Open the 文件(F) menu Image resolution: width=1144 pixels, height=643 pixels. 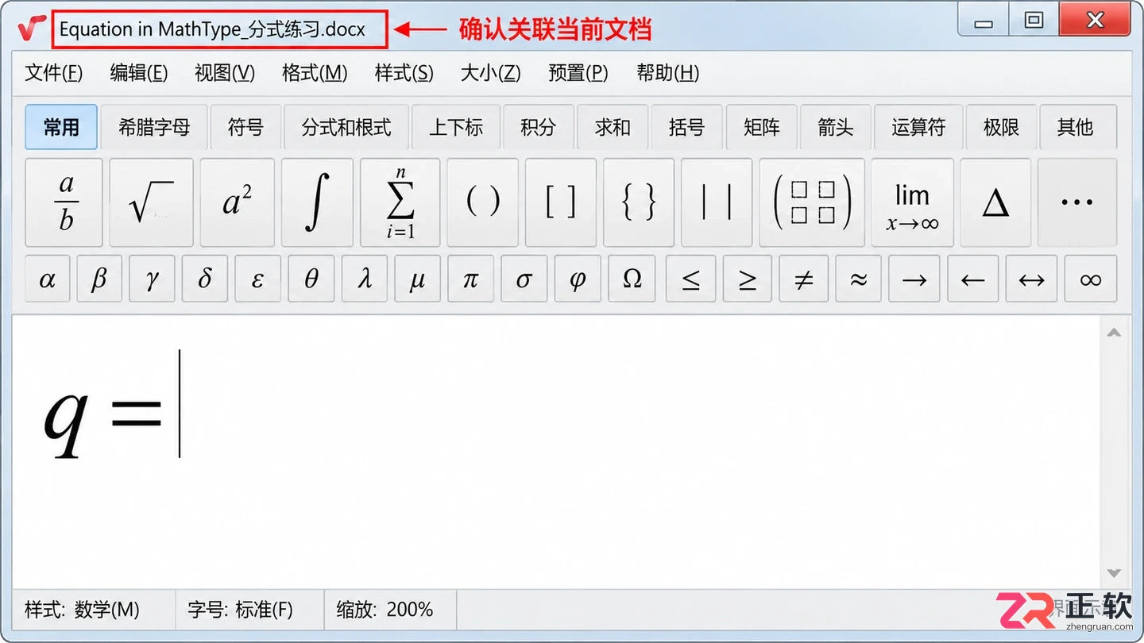coord(53,73)
